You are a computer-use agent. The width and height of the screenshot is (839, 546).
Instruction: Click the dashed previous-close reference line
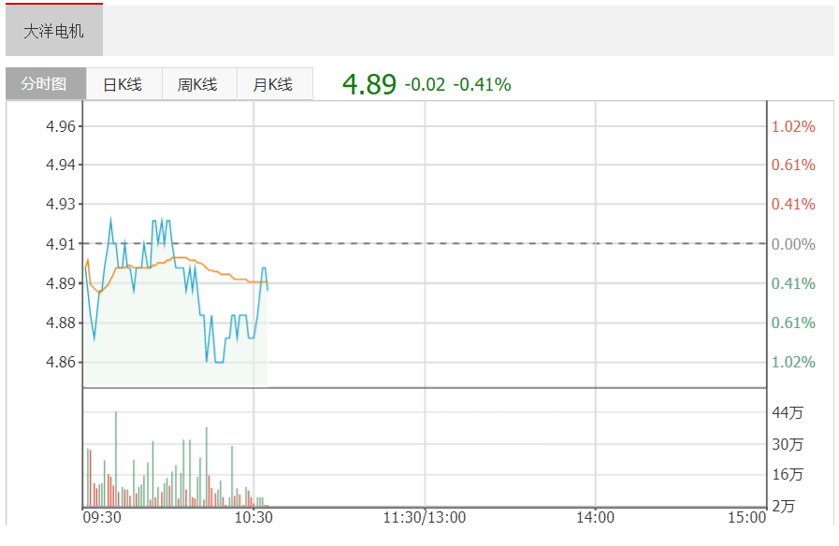click(x=425, y=243)
